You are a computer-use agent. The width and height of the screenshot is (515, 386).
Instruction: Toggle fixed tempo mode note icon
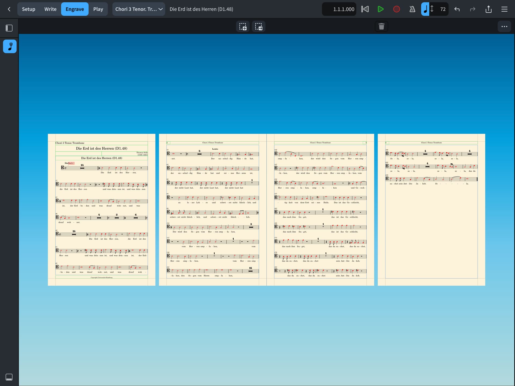coord(425,9)
